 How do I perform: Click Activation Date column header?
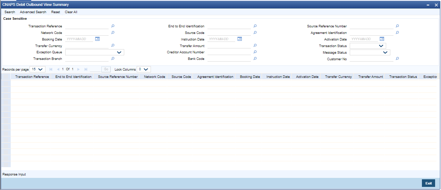pos(307,77)
